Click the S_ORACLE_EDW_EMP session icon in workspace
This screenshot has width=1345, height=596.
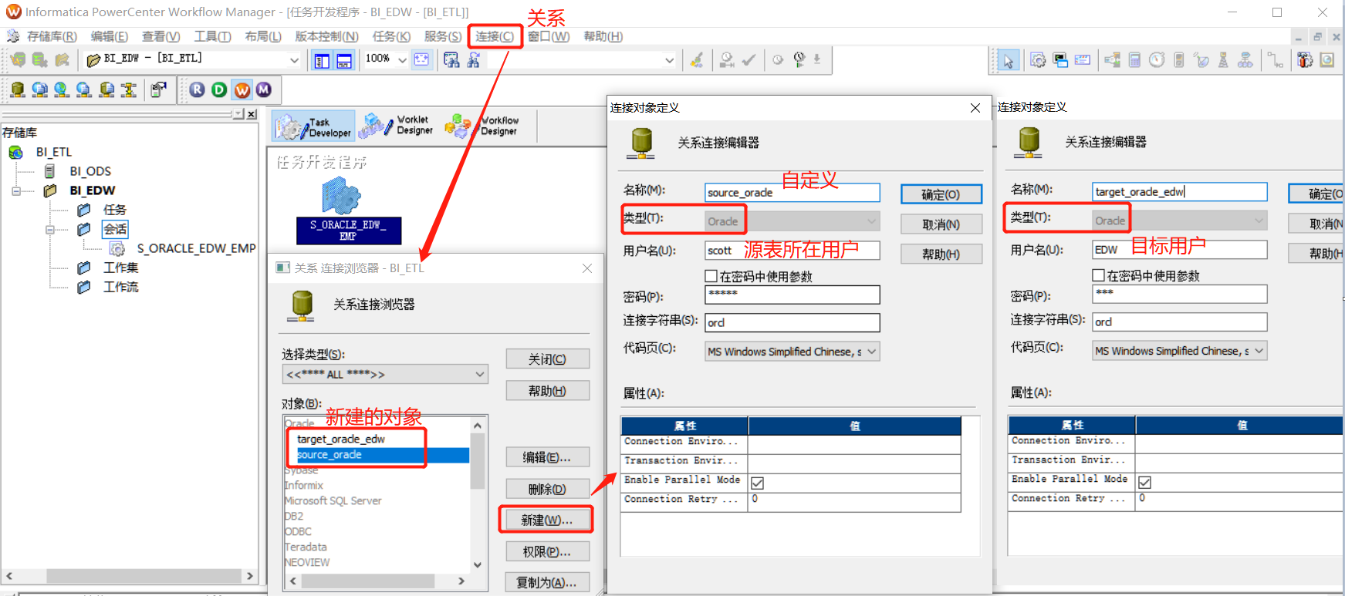pyautogui.click(x=341, y=195)
